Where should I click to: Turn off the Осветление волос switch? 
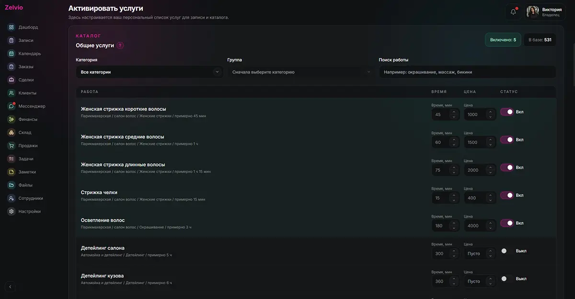click(x=507, y=223)
